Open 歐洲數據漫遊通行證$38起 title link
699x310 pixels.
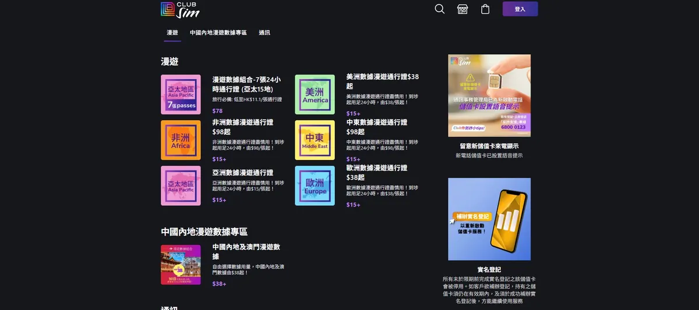[377, 172]
